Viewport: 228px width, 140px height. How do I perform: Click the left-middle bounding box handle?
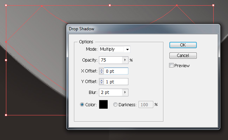[x=6, y=60]
